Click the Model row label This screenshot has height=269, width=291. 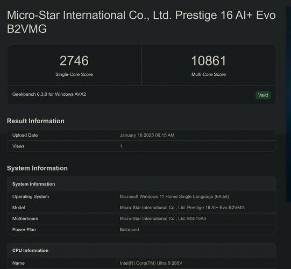[19, 208]
